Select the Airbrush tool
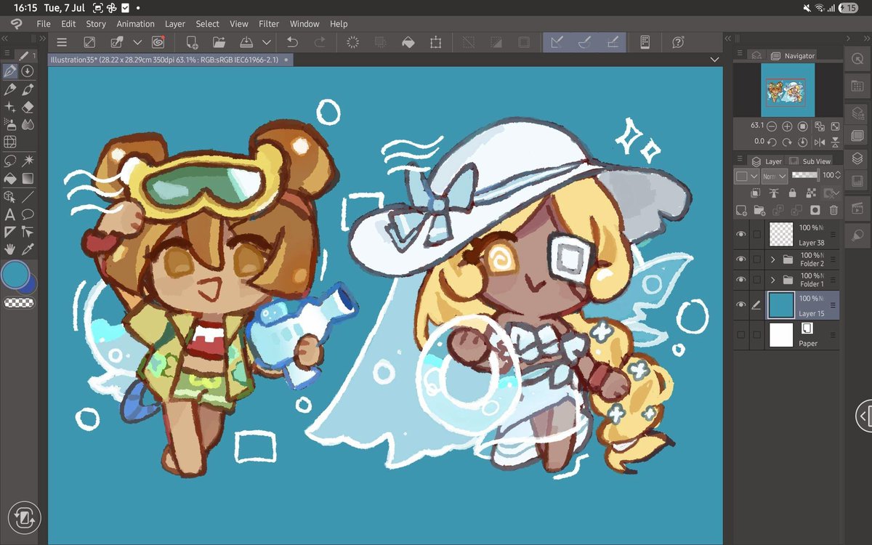Viewport: 872px width, 545px height. point(10,124)
